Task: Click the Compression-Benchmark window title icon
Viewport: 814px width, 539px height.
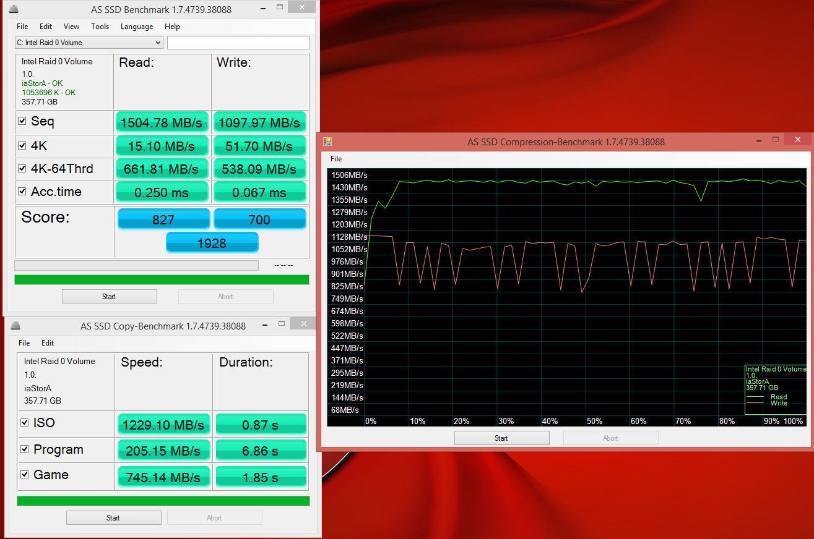Action: (327, 142)
